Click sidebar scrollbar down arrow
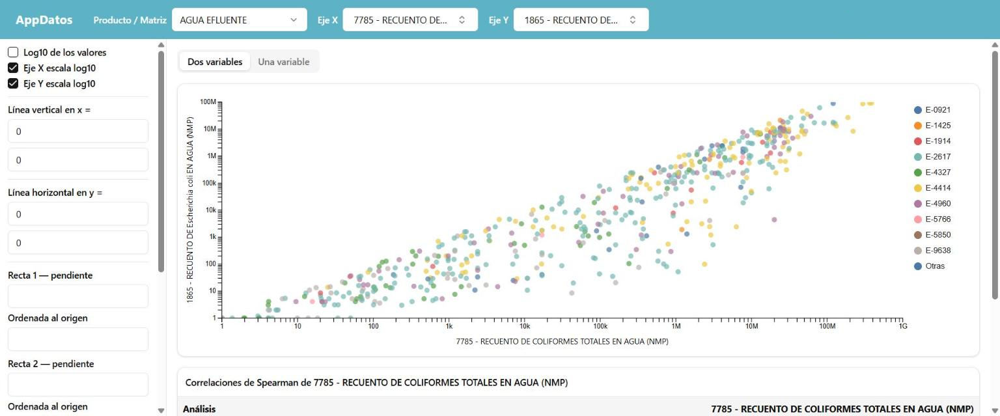The width and height of the screenshot is (1000, 416). coord(161,411)
